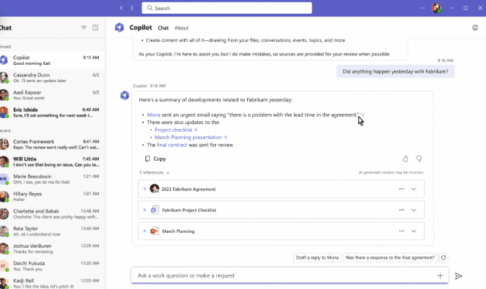Click sender avatar on 2023 Fabrikam Agreement
The height and width of the screenshot is (289, 486).
tap(155, 188)
